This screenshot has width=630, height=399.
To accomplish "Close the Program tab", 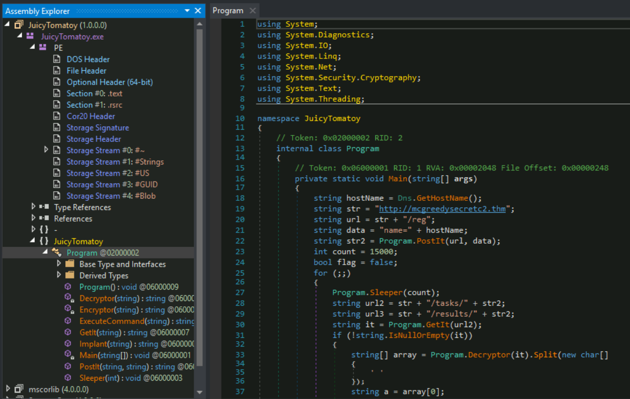I will 253,11.
